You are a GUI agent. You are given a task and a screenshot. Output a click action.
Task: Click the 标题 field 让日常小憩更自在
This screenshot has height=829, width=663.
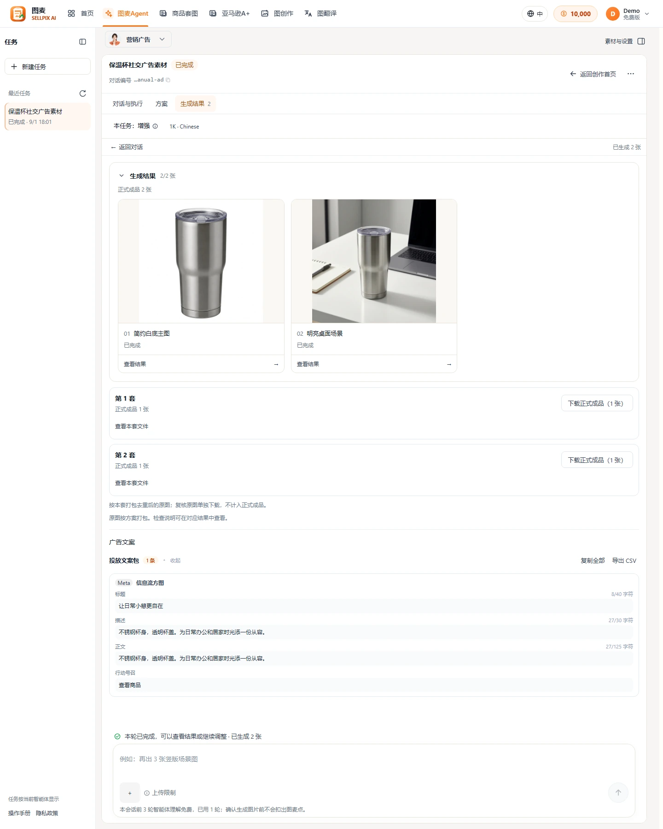pos(374,606)
